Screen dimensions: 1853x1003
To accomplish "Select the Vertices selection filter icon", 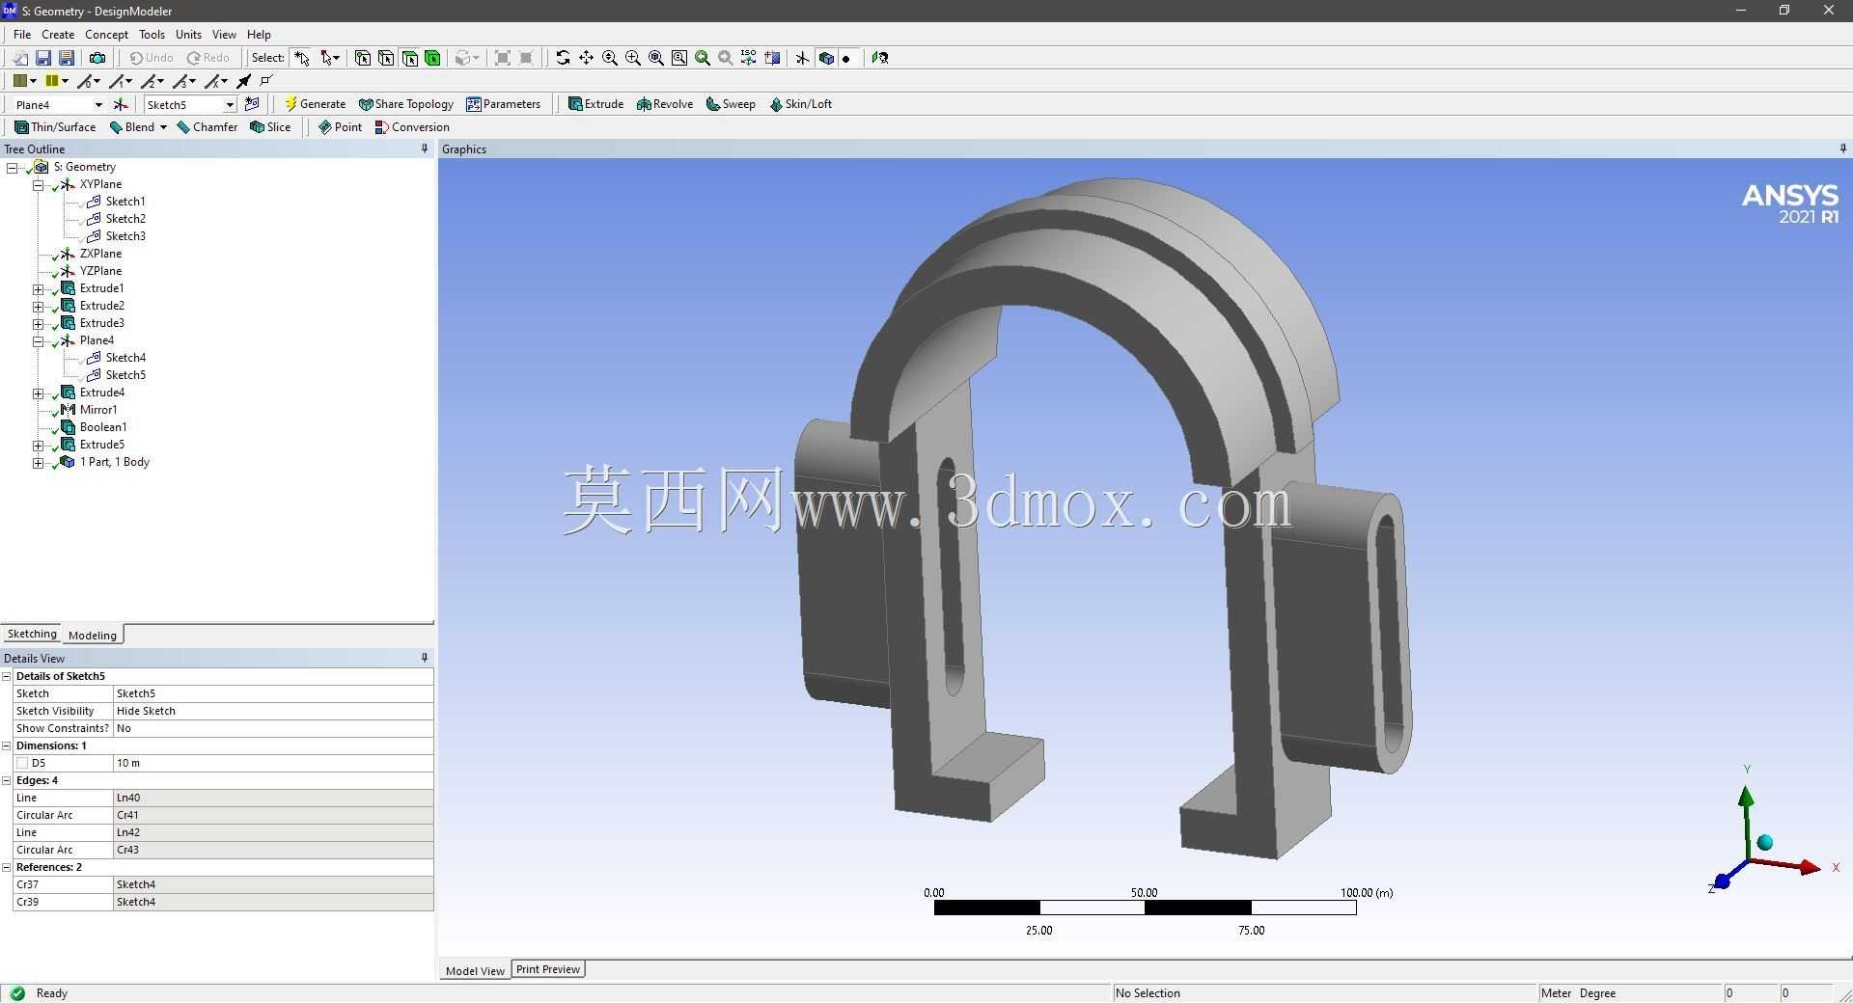I will pyautogui.click(x=363, y=58).
